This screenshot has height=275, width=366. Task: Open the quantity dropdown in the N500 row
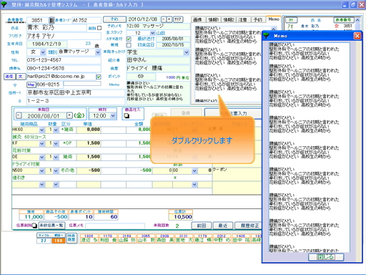56,170
